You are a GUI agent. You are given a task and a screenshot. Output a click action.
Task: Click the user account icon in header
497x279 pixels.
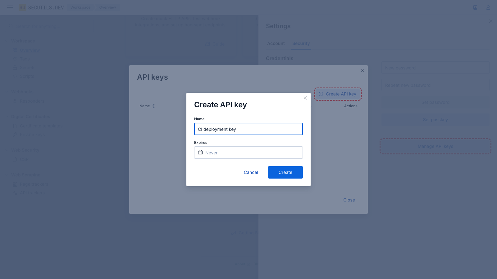pyautogui.click(x=488, y=7)
